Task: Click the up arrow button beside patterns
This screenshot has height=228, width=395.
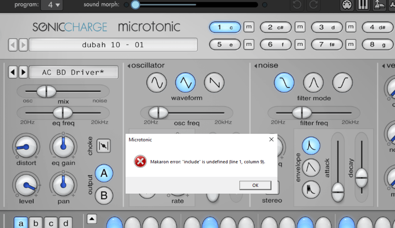Action: click(x=92, y=219)
